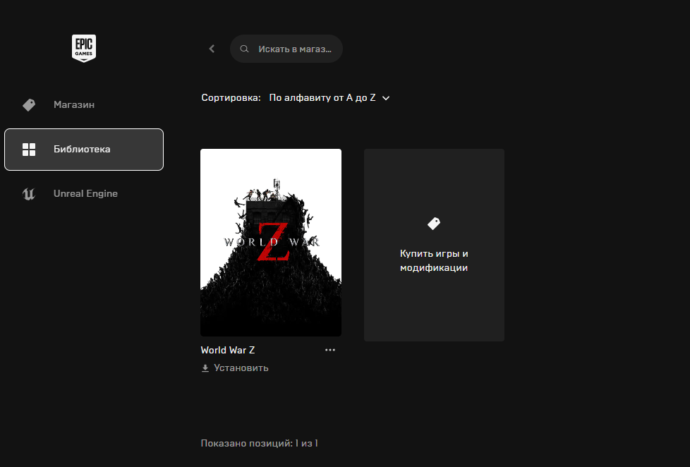The width and height of the screenshot is (690, 467).
Task: Expand the sort chevron arrow
Action: 386,98
